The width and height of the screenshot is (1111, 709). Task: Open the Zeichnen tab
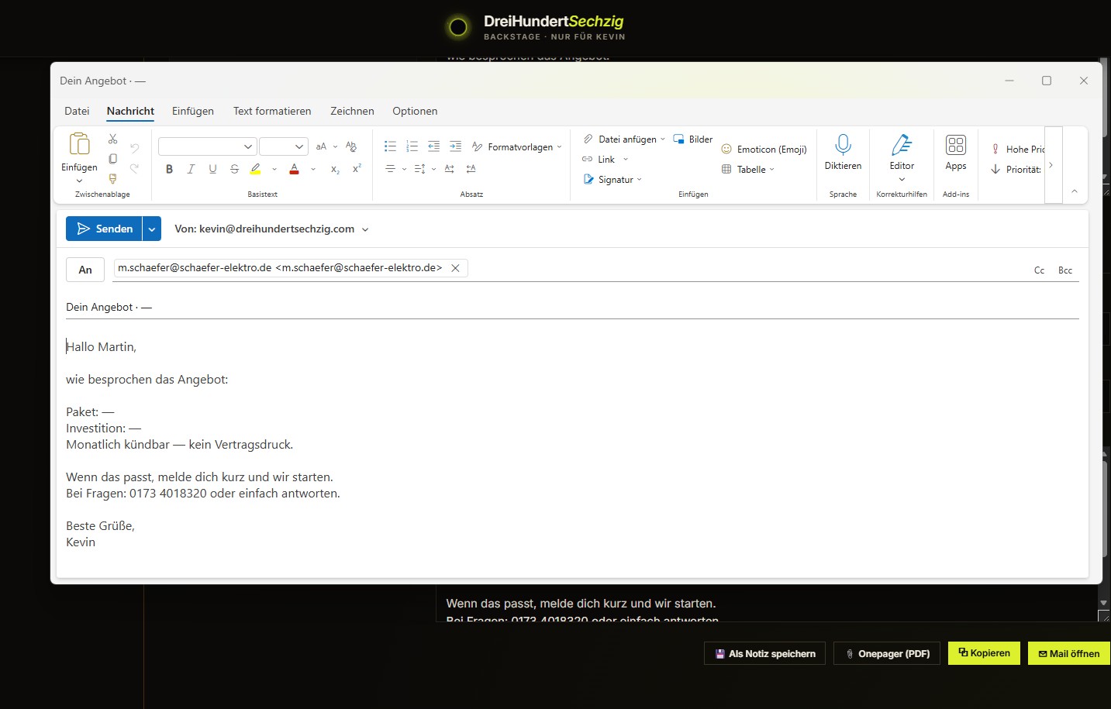pyautogui.click(x=352, y=111)
